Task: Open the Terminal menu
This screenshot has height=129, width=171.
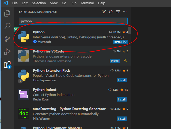Action: [87, 3]
